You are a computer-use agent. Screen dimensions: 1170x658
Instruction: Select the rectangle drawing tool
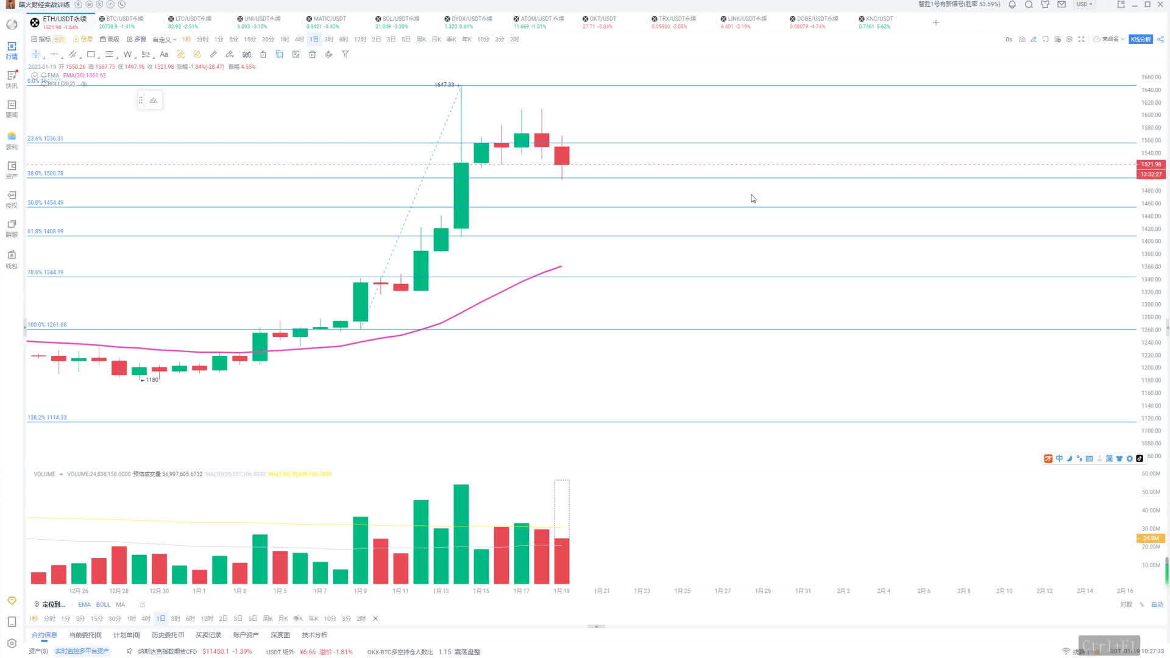click(x=91, y=54)
